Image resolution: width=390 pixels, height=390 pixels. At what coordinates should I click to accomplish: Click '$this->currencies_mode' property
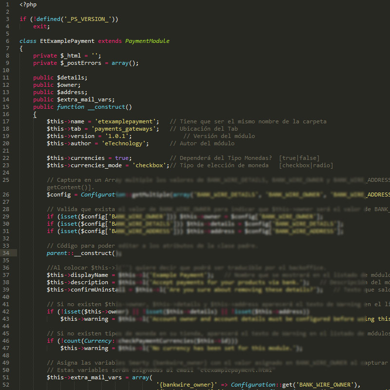tap(84, 165)
